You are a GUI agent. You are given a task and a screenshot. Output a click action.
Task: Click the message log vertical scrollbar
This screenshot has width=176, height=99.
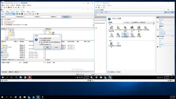point(94,23)
